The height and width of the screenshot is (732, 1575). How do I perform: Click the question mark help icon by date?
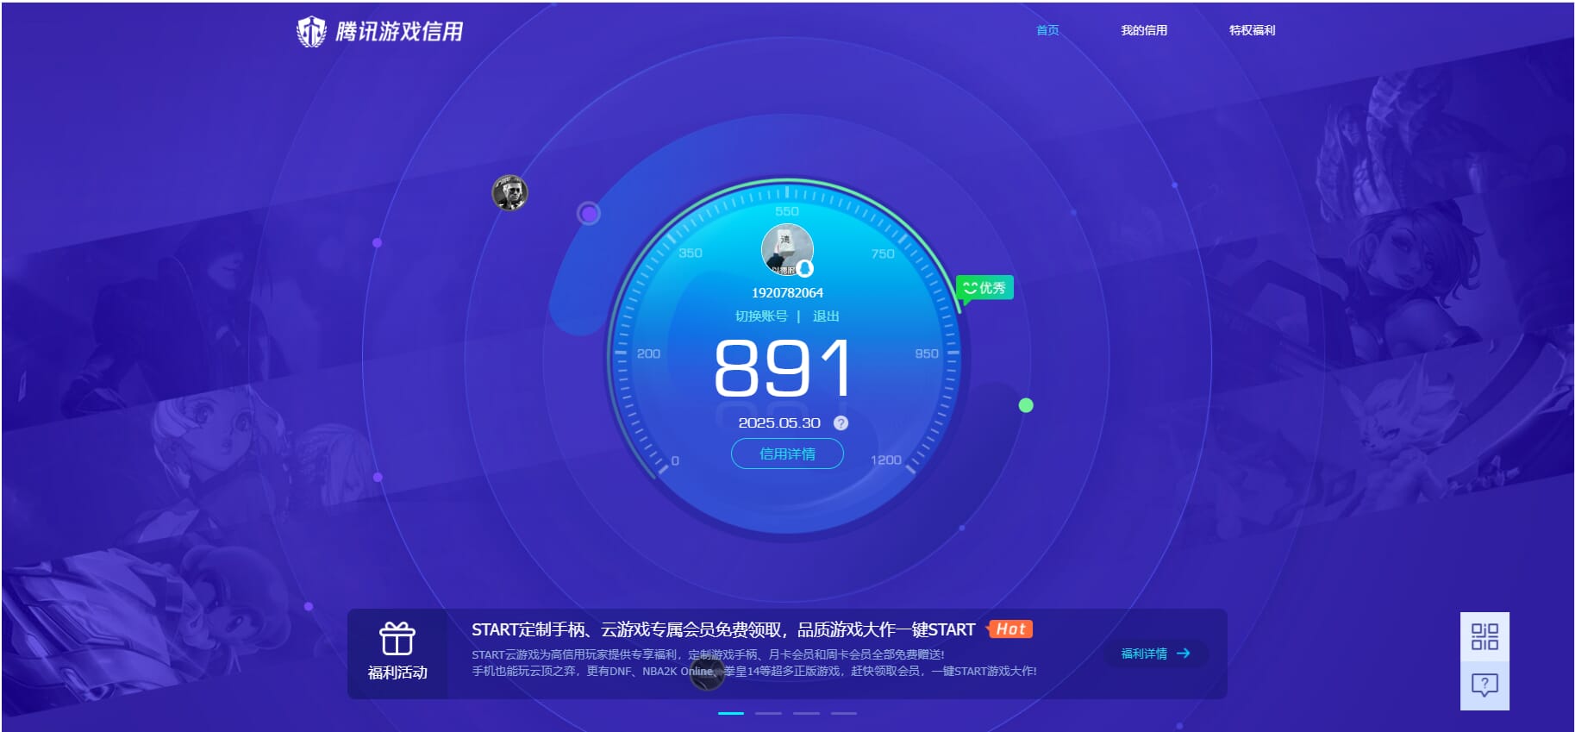(x=841, y=423)
